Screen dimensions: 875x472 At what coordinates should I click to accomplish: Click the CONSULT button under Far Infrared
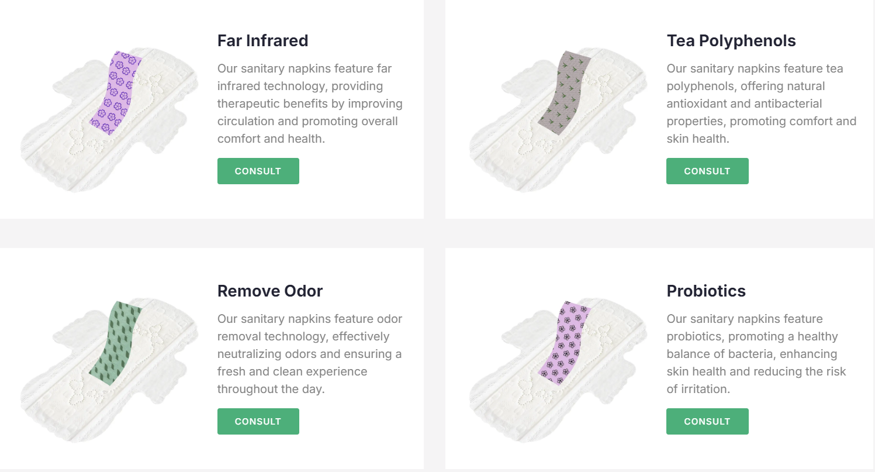258,171
